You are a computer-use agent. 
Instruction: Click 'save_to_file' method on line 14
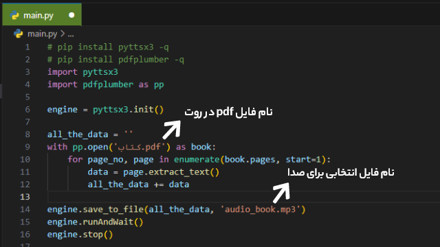pos(113,209)
